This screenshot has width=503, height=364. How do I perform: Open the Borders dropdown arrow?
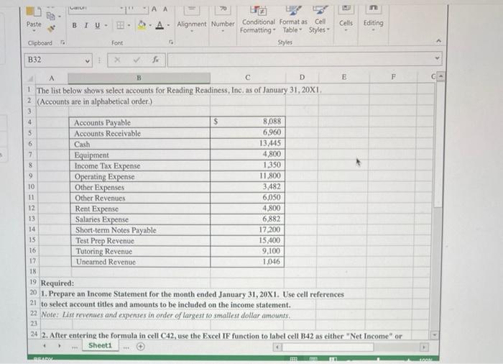129,25
